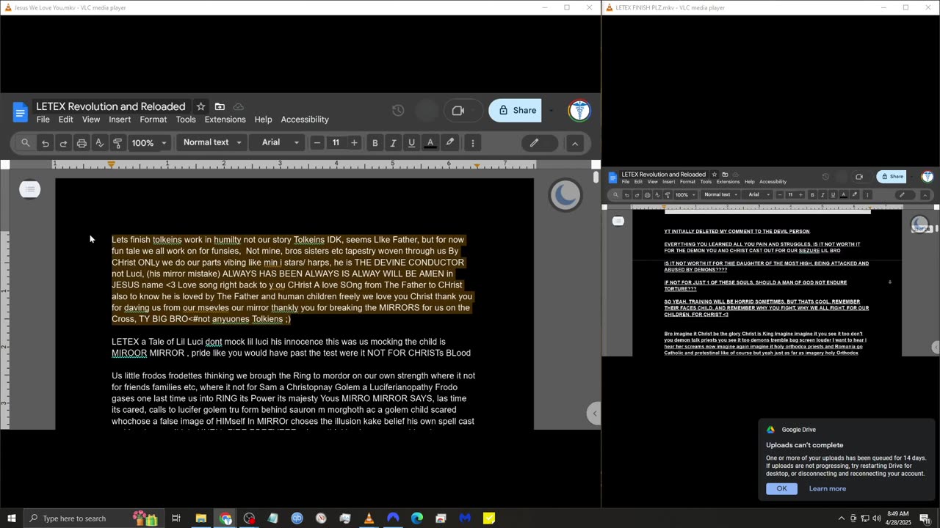Open Insert menu in left Docs window
The width and height of the screenshot is (940, 528).
click(x=120, y=120)
